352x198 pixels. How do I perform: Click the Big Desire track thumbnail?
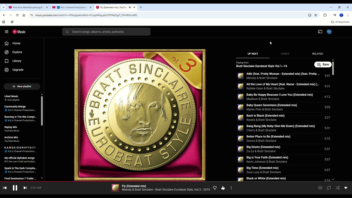[x=241, y=149]
